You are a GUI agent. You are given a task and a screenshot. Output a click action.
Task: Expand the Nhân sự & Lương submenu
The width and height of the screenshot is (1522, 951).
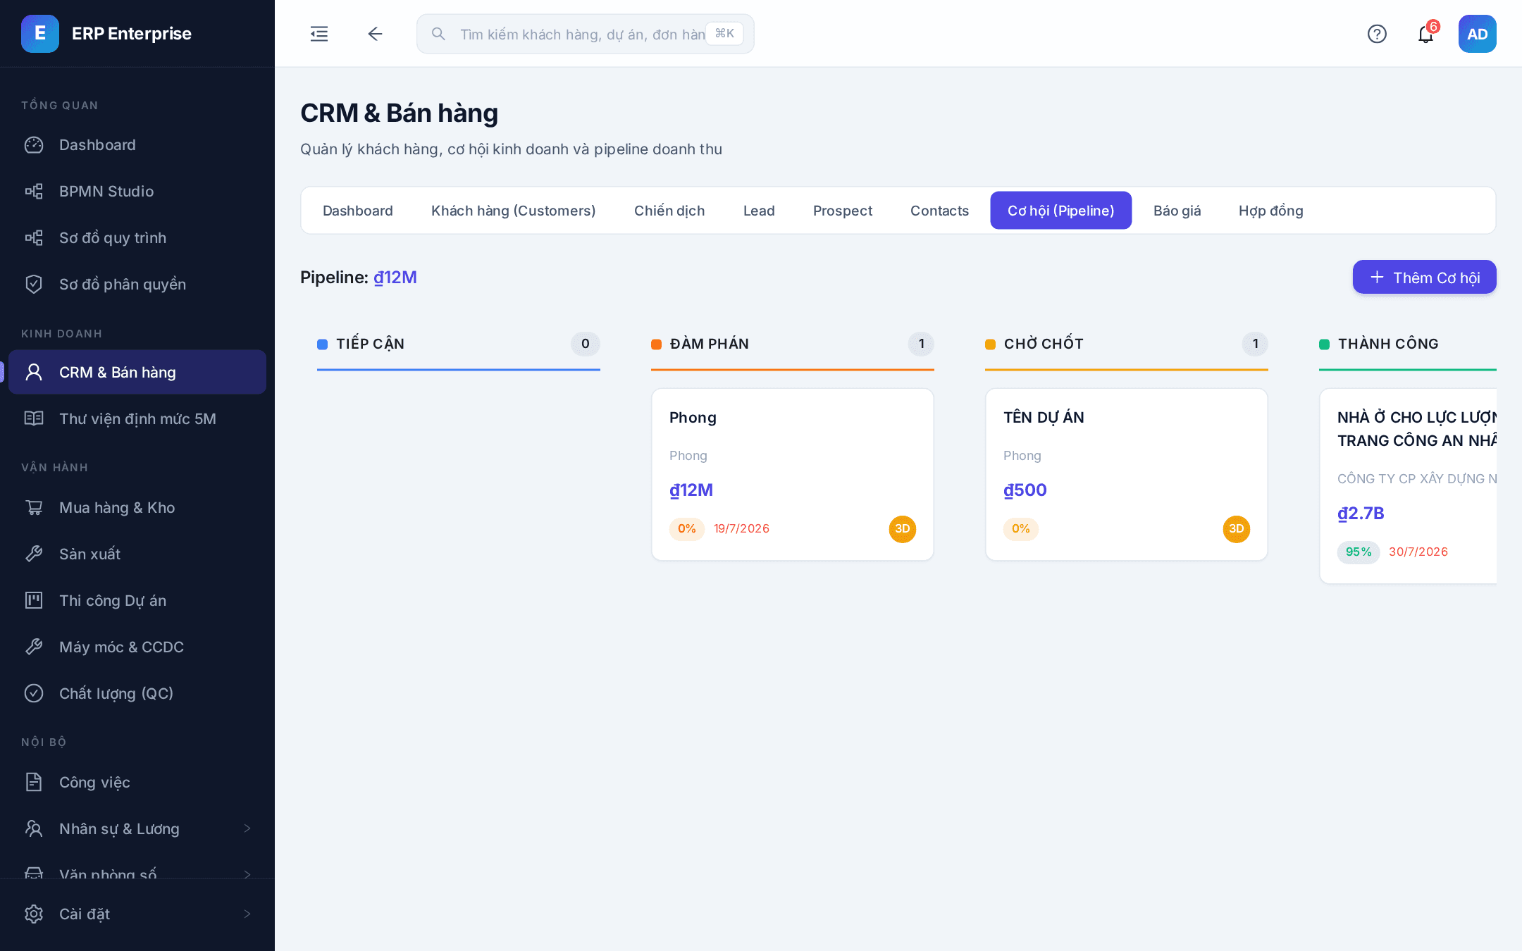(x=137, y=828)
